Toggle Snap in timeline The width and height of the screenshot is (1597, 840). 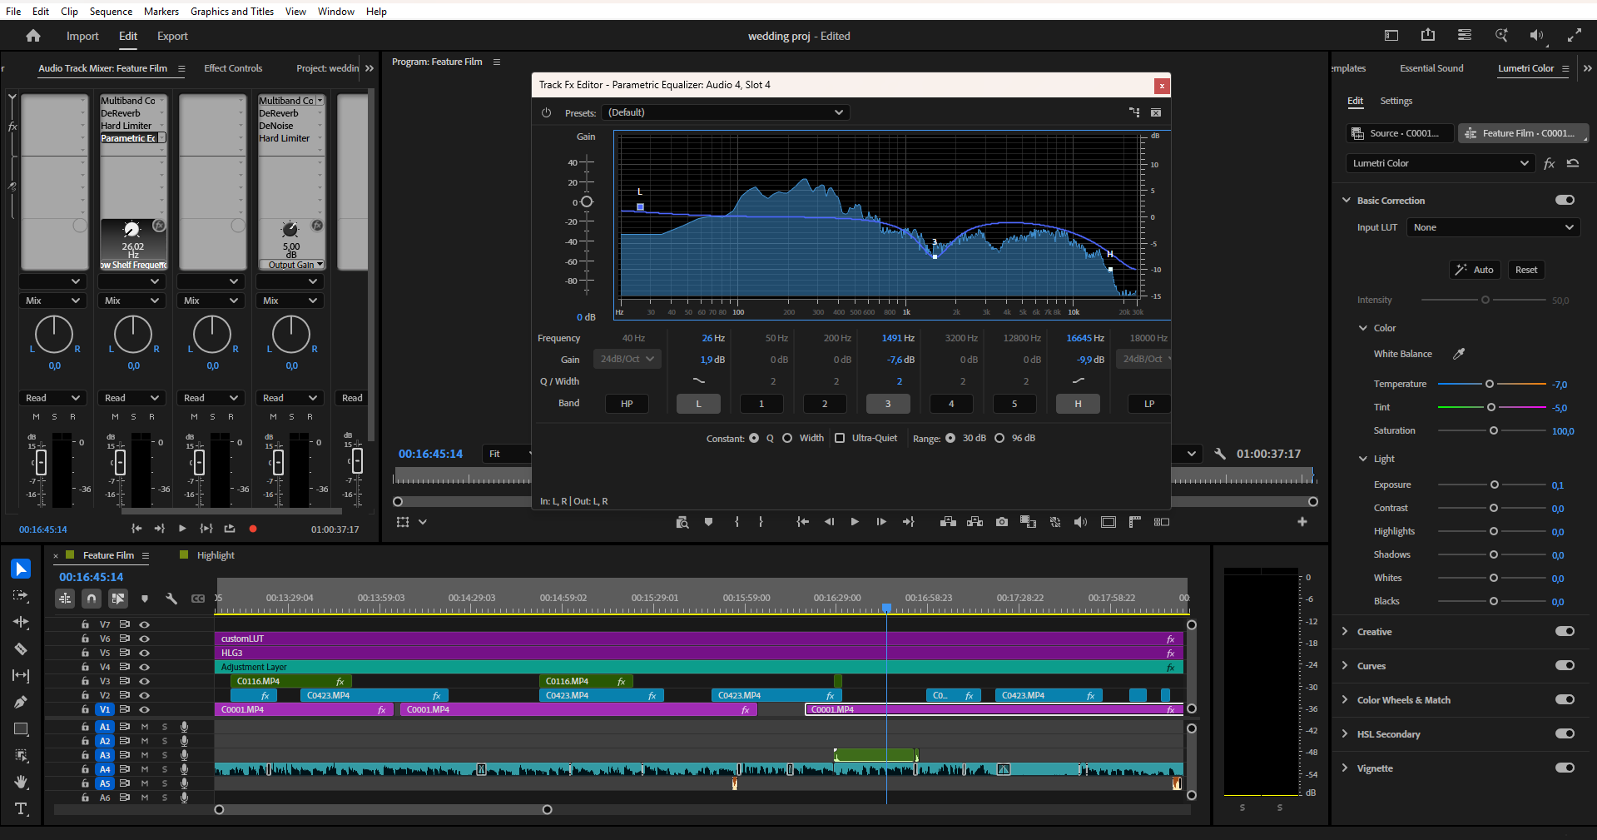[92, 598]
